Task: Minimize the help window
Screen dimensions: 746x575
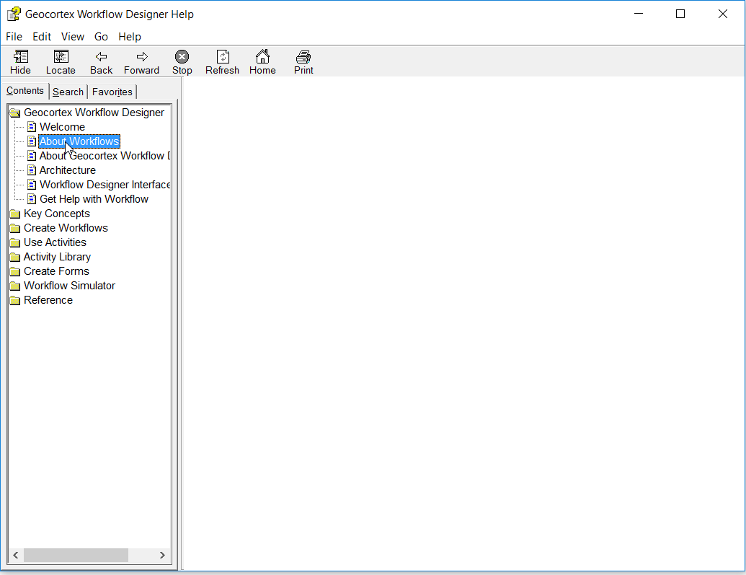Action: tap(639, 14)
